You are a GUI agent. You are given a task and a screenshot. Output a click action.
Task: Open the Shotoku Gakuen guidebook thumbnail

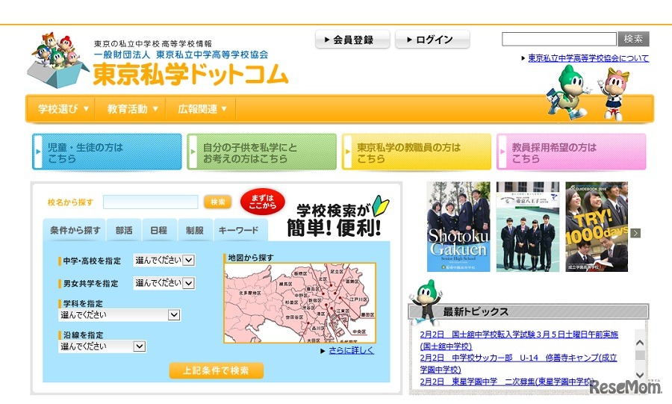coord(458,226)
